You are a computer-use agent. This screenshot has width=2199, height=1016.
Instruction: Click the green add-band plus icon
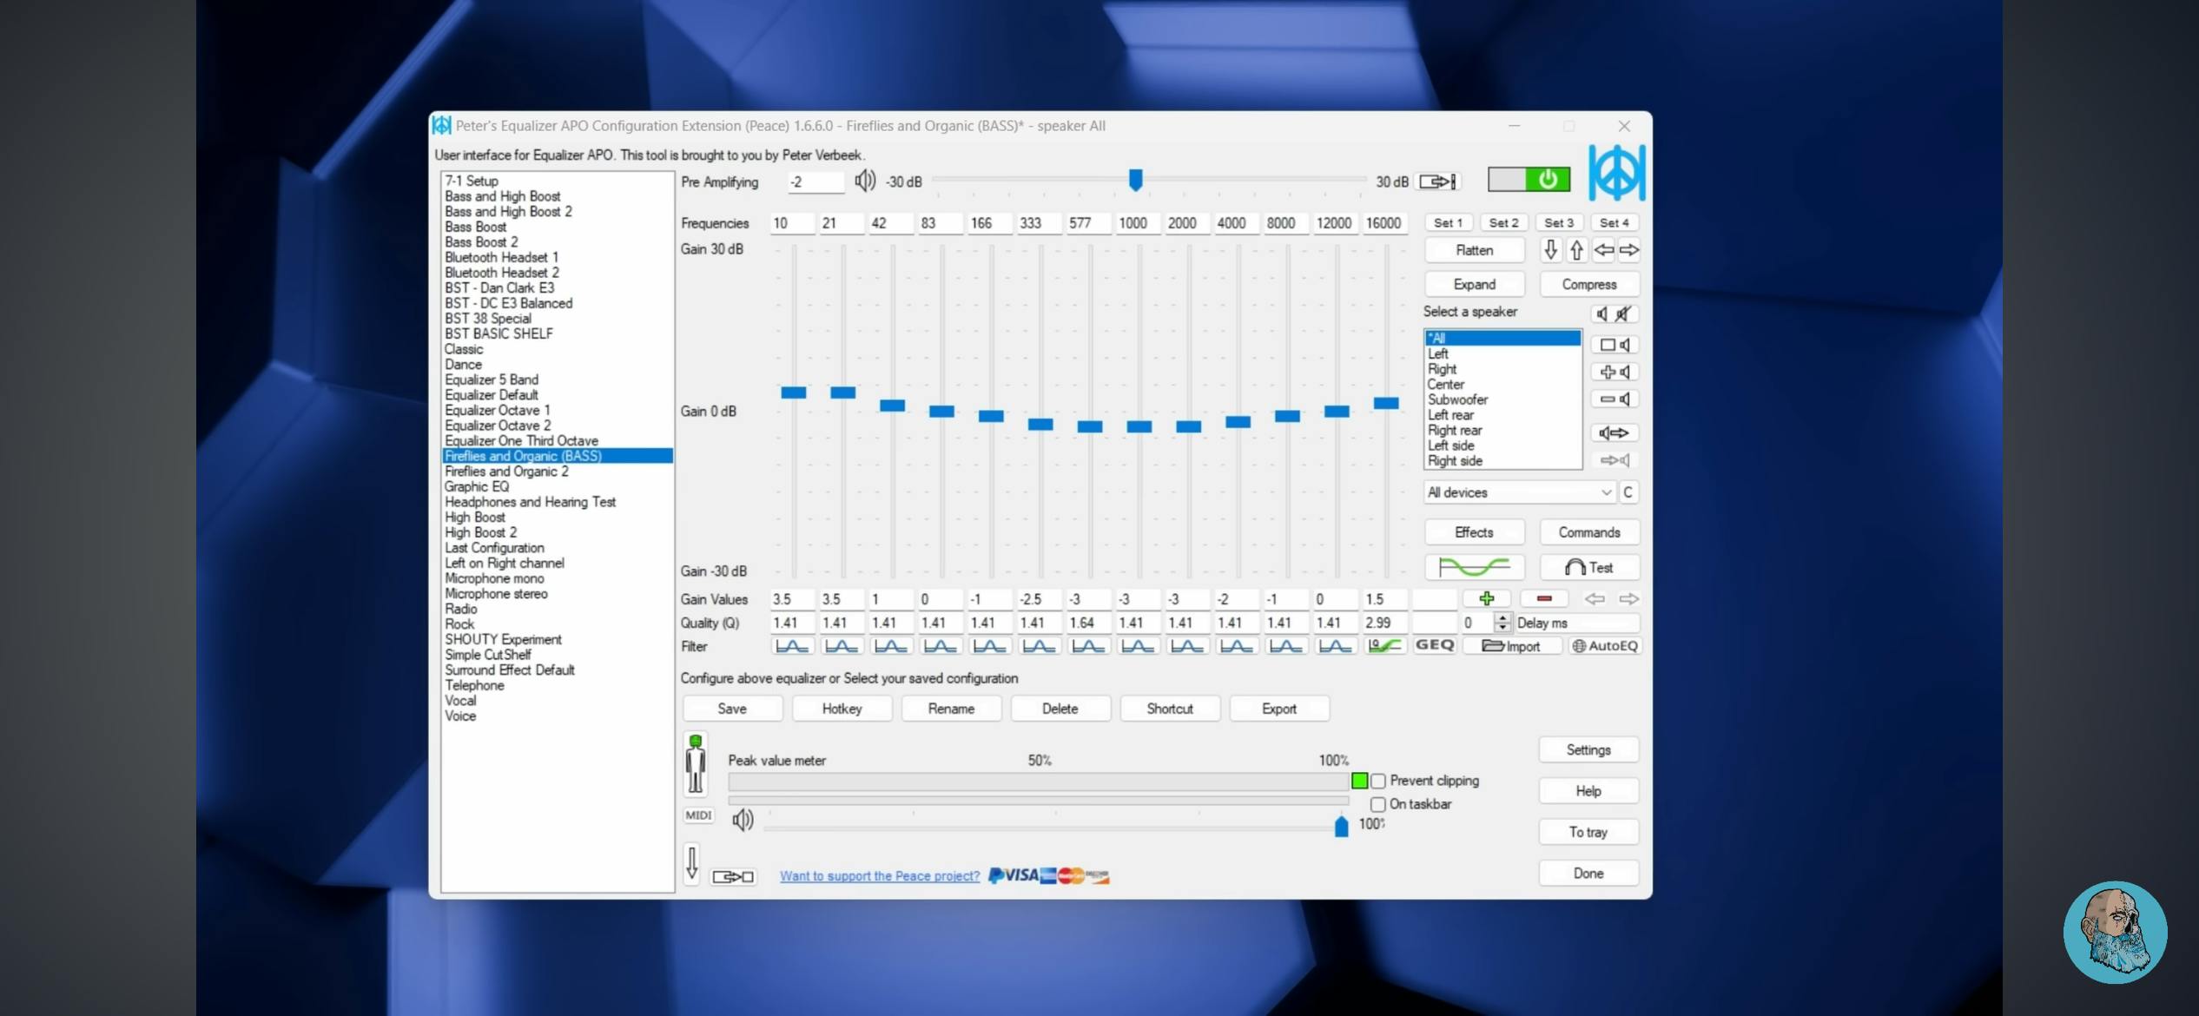click(1486, 599)
